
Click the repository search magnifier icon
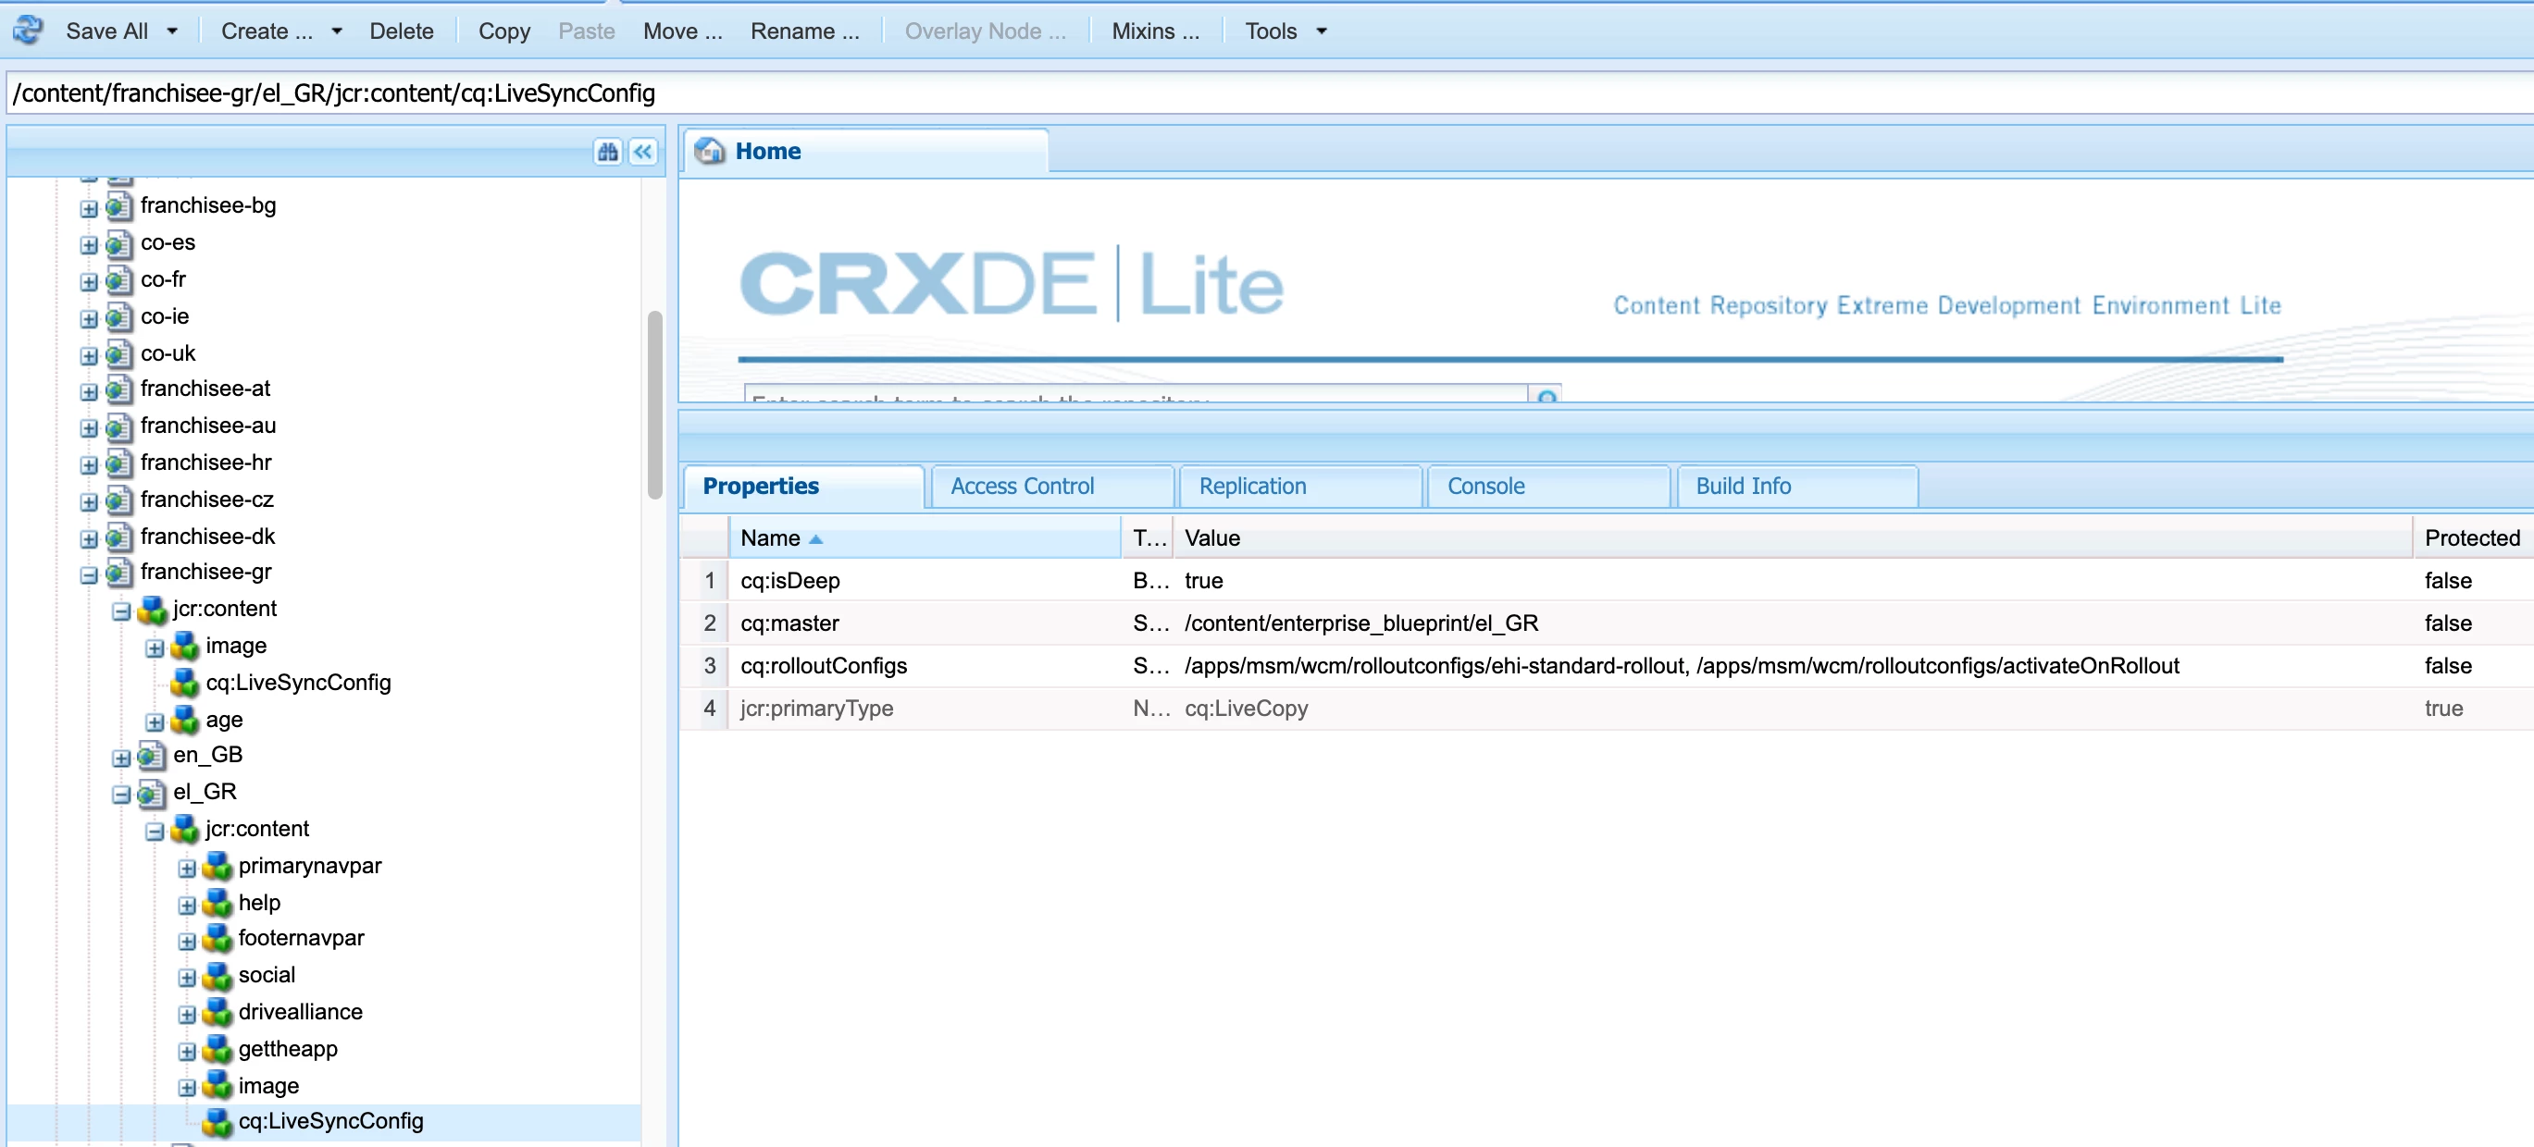[1546, 395]
